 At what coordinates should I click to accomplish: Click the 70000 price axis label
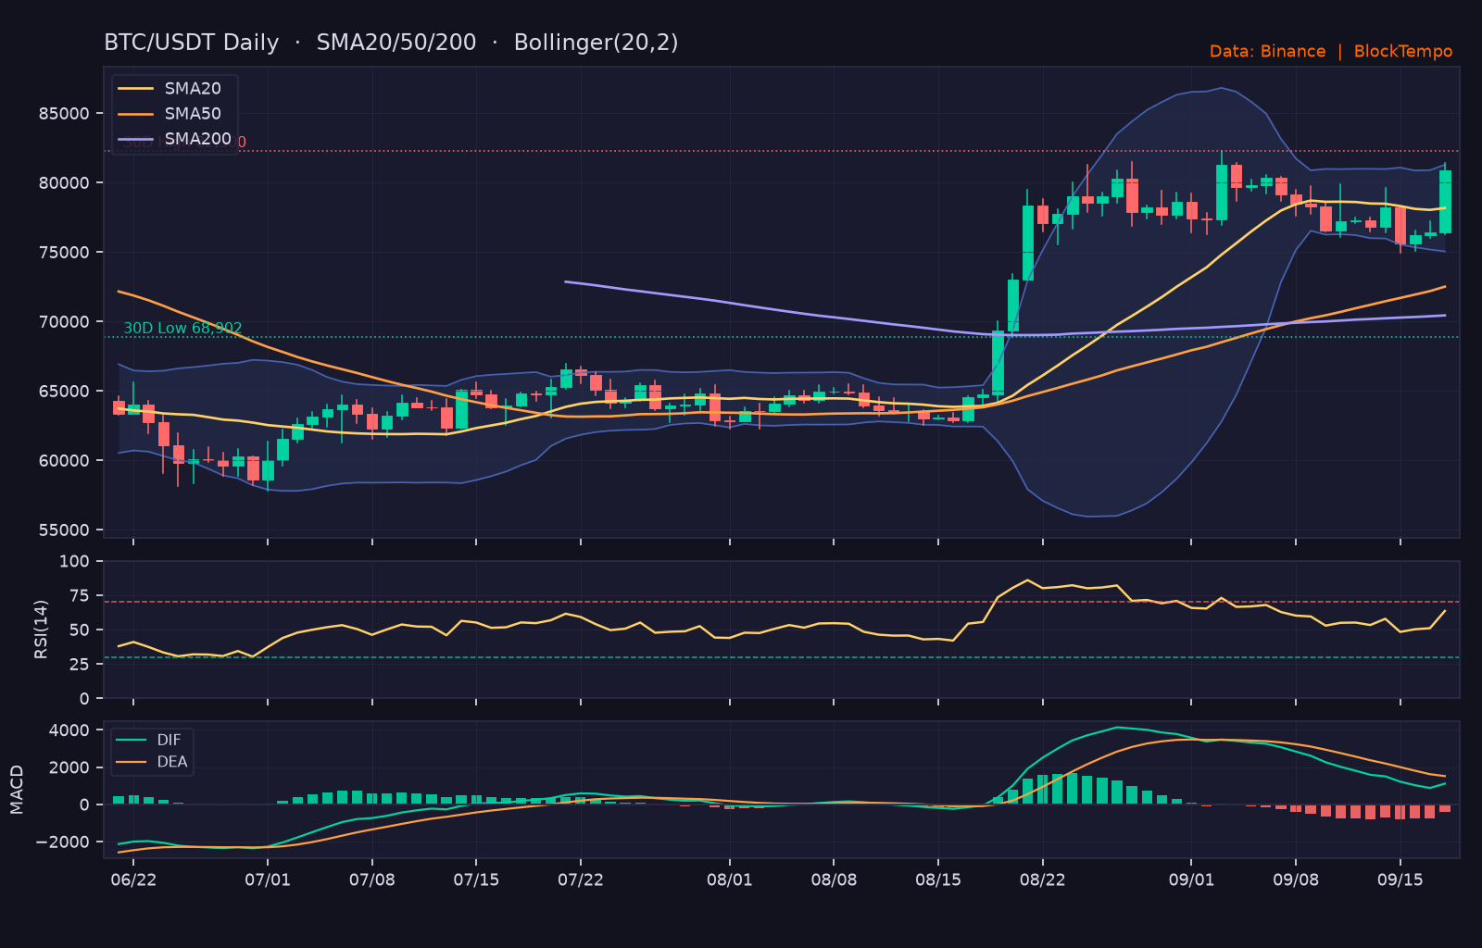64,322
